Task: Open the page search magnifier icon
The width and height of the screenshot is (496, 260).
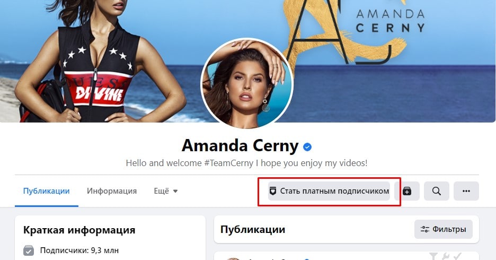Action: [x=437, y=191]
